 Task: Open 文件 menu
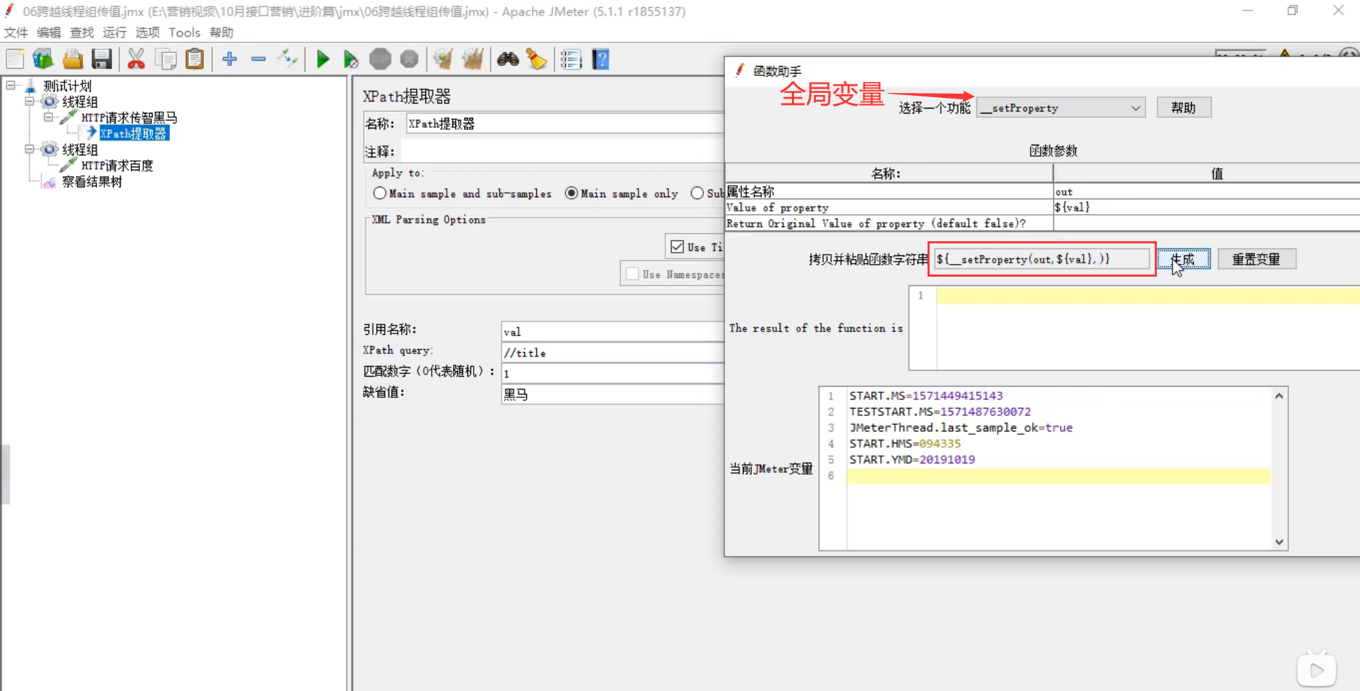coord(16,33)
